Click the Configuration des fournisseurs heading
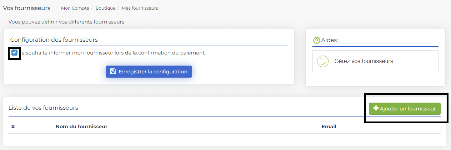 54,40
